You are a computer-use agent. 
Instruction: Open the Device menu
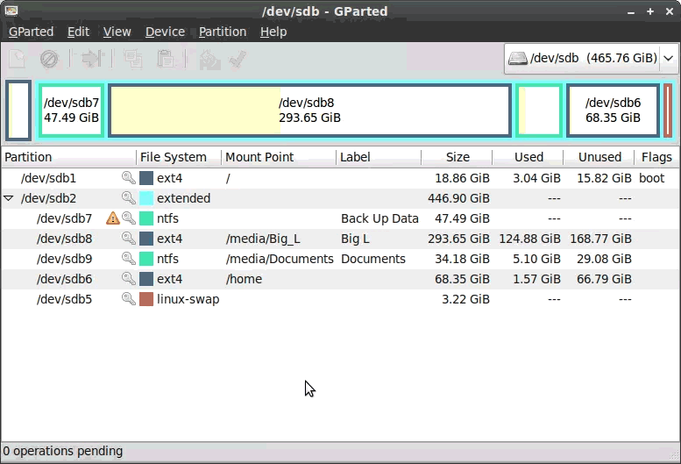165,32
